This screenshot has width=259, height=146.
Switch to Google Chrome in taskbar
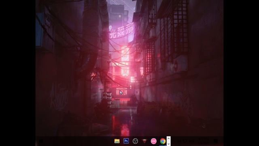coord(163,141)
